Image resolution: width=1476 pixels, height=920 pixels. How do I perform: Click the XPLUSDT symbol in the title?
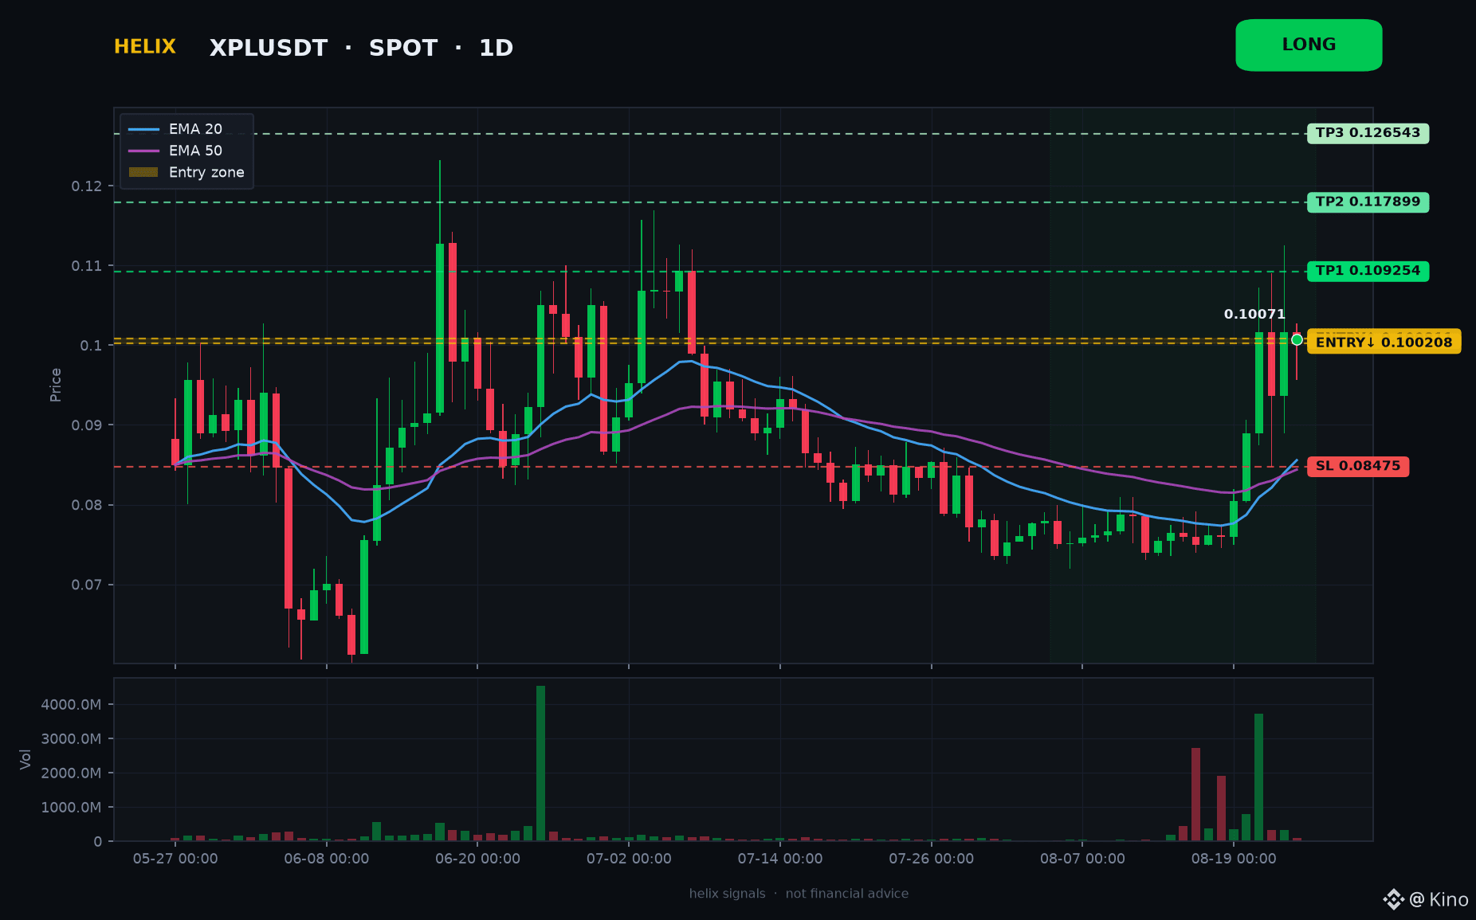coord(269,49)
